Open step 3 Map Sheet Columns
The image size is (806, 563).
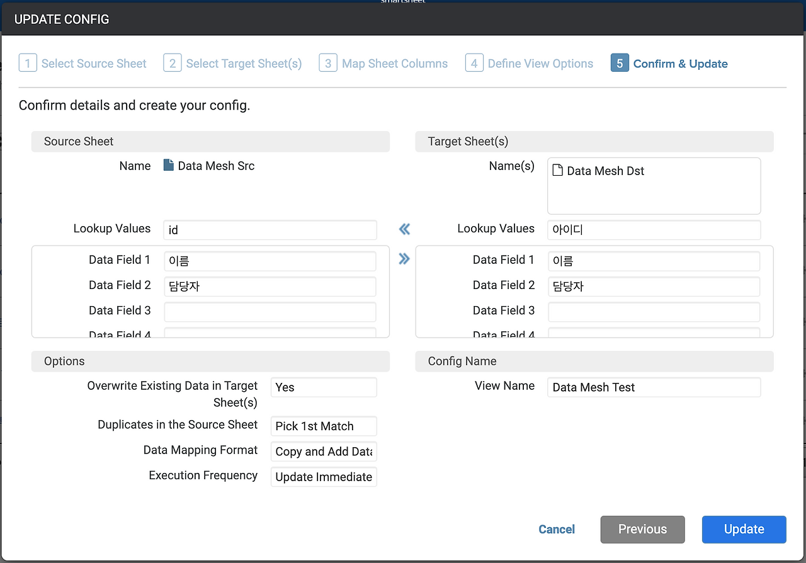[383, 64]
